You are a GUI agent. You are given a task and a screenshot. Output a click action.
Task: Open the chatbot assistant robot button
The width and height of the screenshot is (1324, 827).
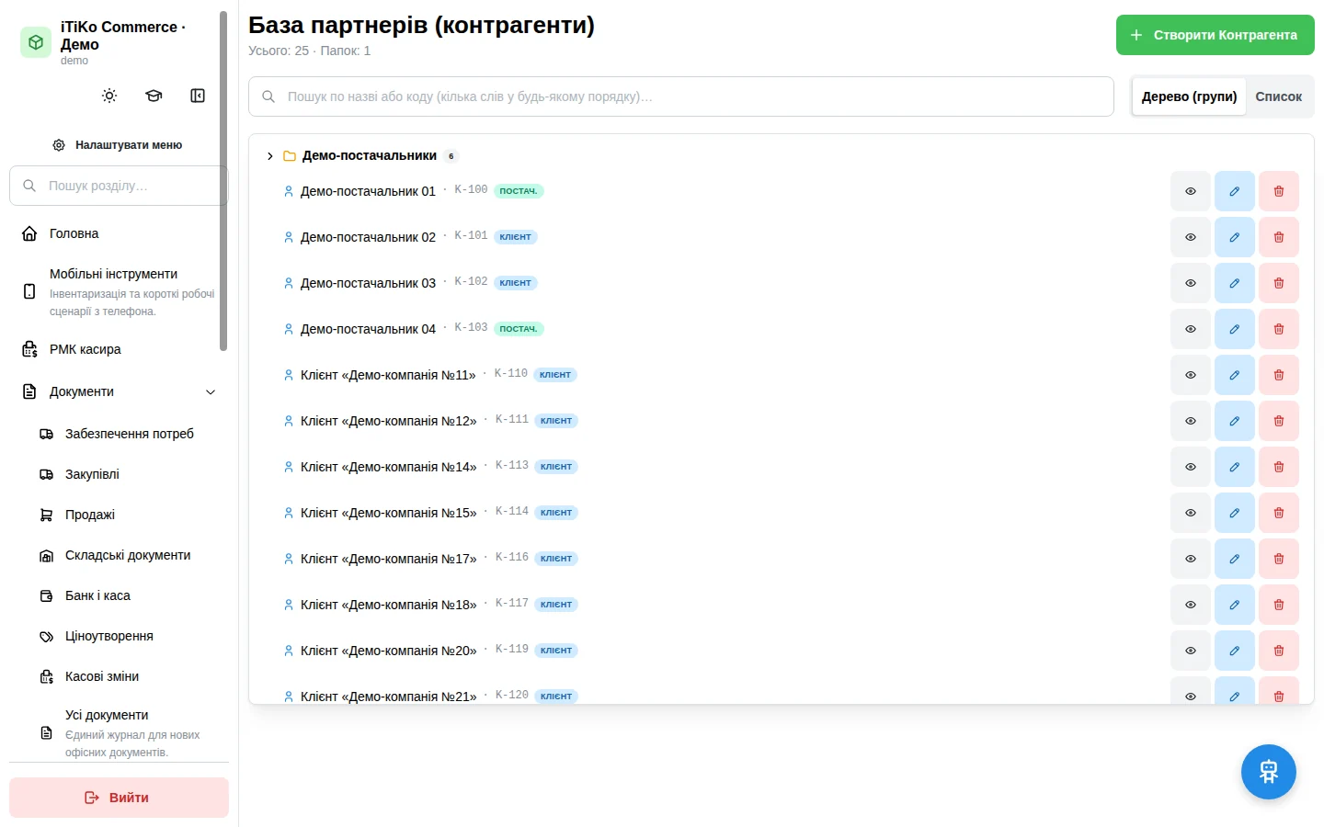1269,772
